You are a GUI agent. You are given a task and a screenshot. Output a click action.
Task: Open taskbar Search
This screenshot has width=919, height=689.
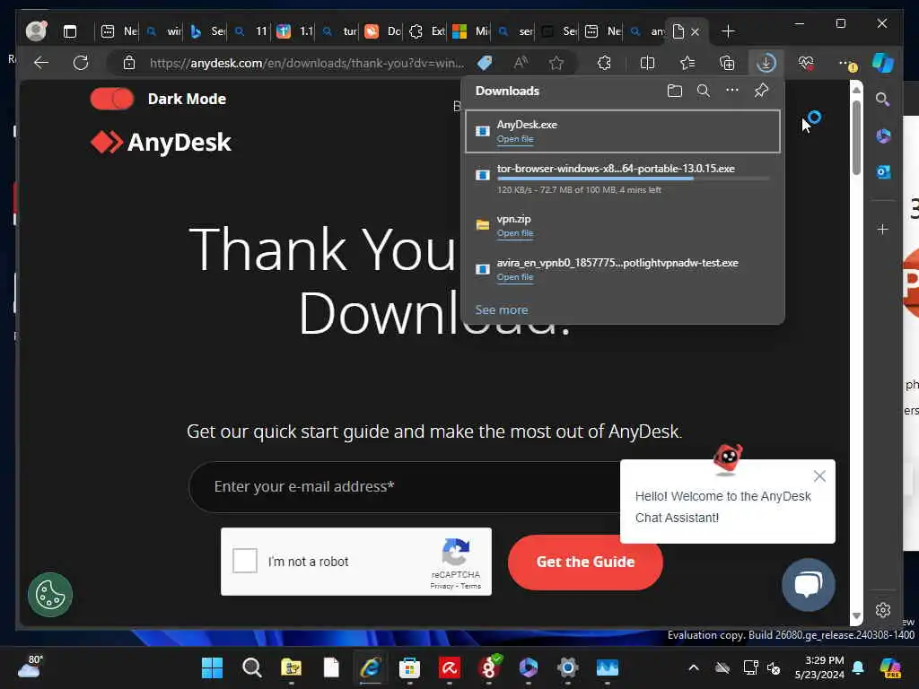click(x=252, y=667)
